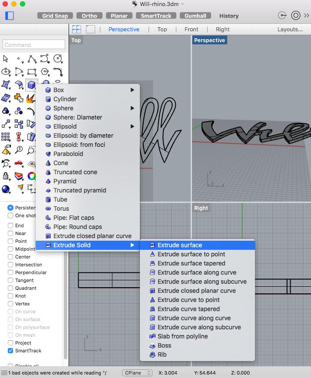Toggle the Grid Snap button
This screenshot has height=378, width=311.
pyautogui.click(x=55, y=16)
